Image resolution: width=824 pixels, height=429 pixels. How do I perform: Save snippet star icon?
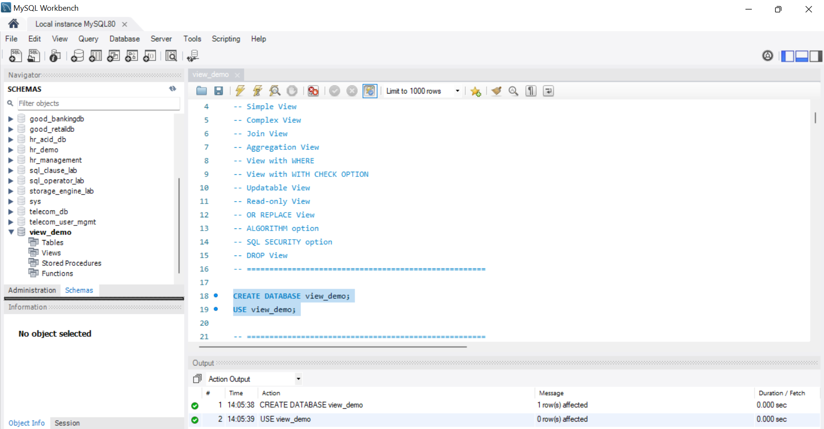coord(475,91)
